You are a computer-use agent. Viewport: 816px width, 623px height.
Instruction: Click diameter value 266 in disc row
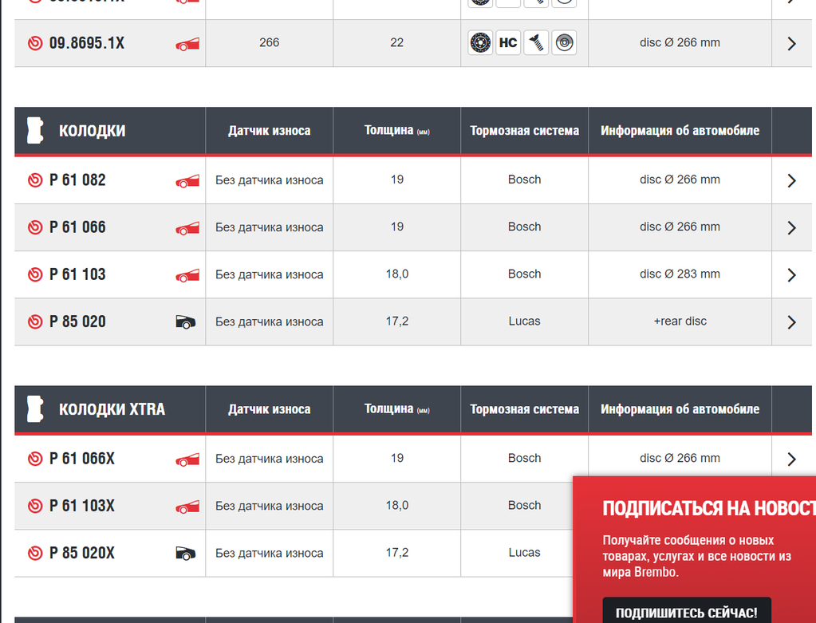[269, 43]
